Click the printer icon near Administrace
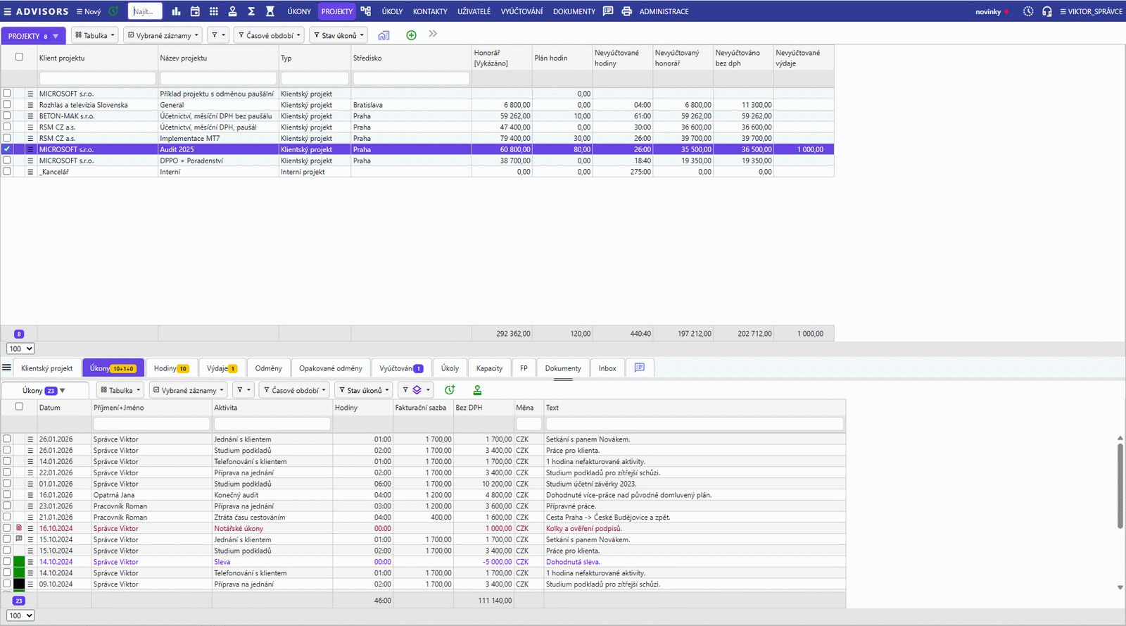This screenshot has height=626, width=1126. (626, 11)
